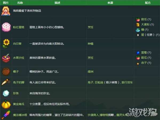
Task: Click text 海莉最爱下表所列物品
Action: pyautogui.click(x=27, y=11)
